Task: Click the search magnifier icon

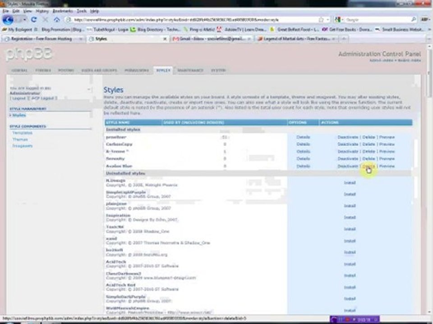Action: pyautogui.click(x=414, y=19)
